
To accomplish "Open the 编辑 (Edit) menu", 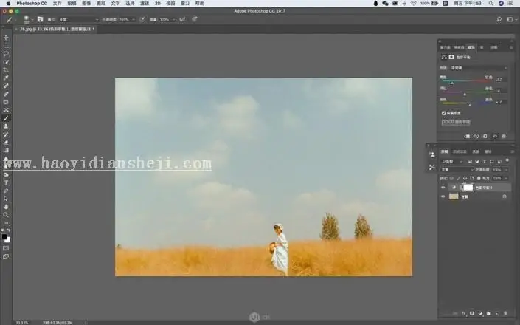I will (72, 3).
